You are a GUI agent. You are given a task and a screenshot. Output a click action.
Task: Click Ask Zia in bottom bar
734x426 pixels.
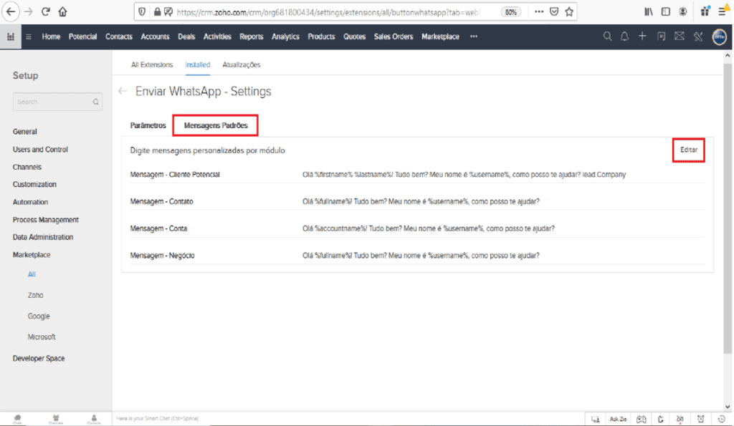click(617, 419)
